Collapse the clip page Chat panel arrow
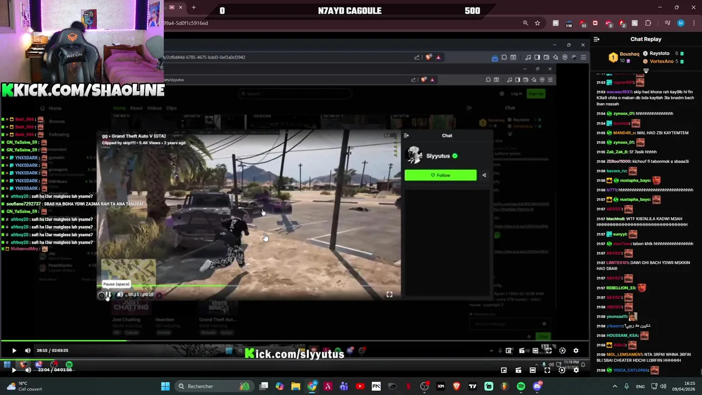Image resolution: width=702 pixels, height=395 pixels. (406, 136)
